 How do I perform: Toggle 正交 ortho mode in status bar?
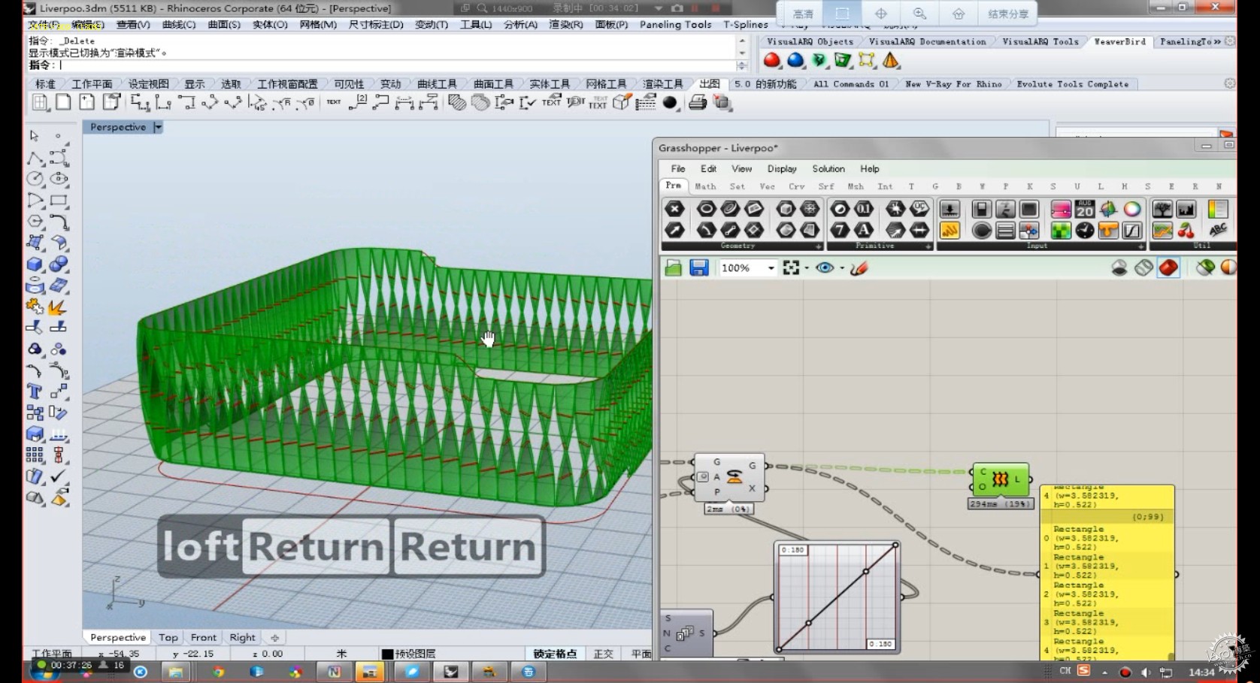(x=604, y=654)
